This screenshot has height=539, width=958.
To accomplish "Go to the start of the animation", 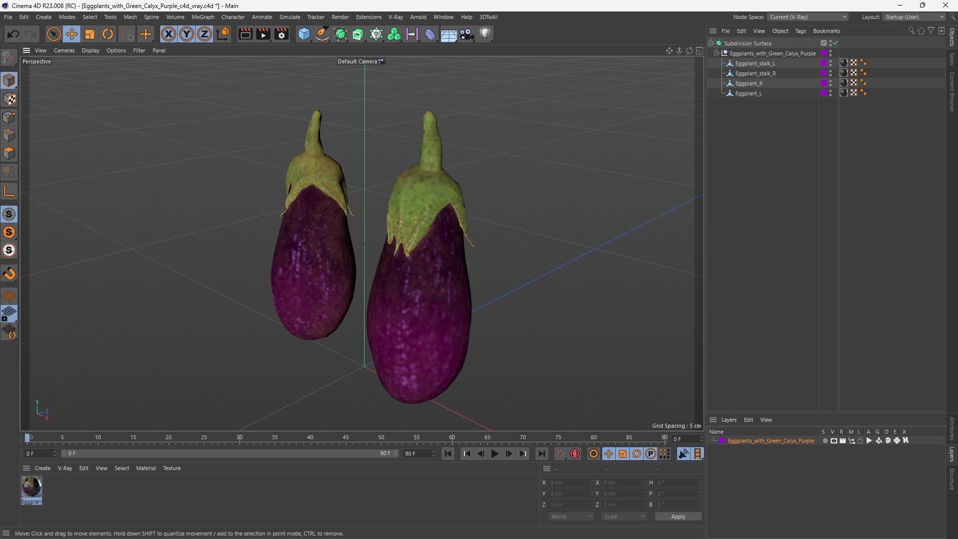I will pyautogui.click(x=448, y=454).
